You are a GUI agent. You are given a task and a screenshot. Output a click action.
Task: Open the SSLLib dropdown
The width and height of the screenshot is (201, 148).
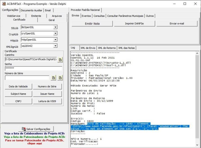point(55,27)
